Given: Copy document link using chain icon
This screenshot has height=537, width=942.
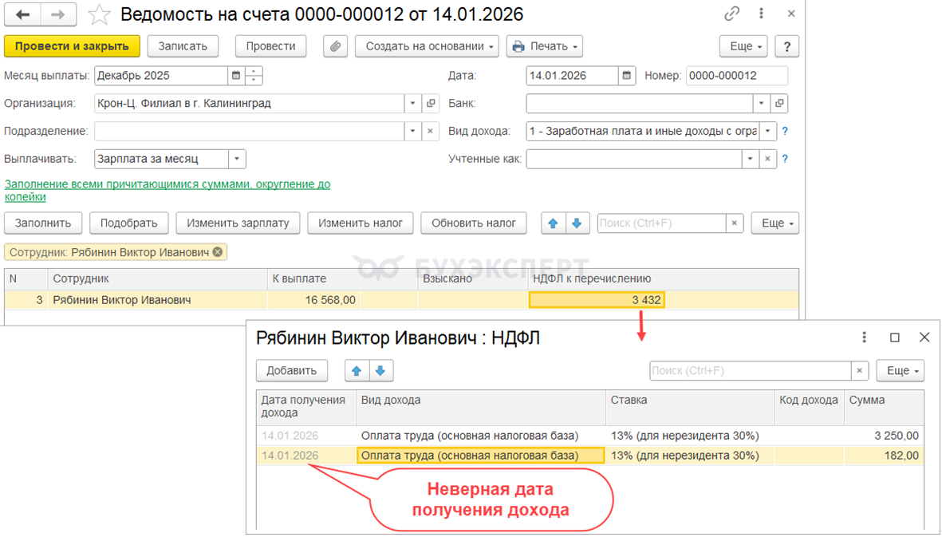Looking at the screenshot, I should pyautogui.click(x=731, y=14).
